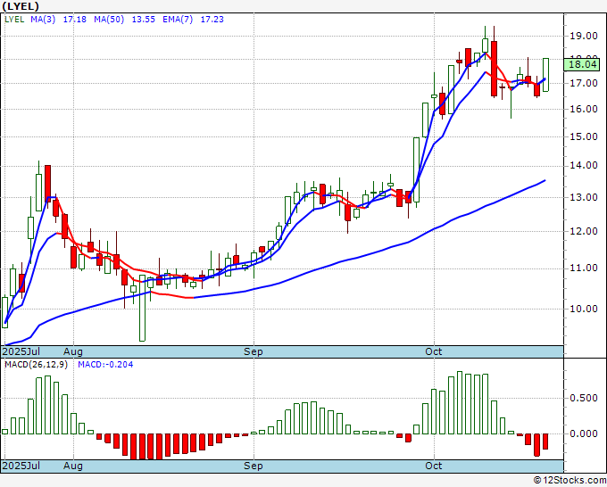Screen dimensions: 607x487
Task: Click the latest green candlestick near 18.04
Action: pyautogui.click(x=545, y=75)
